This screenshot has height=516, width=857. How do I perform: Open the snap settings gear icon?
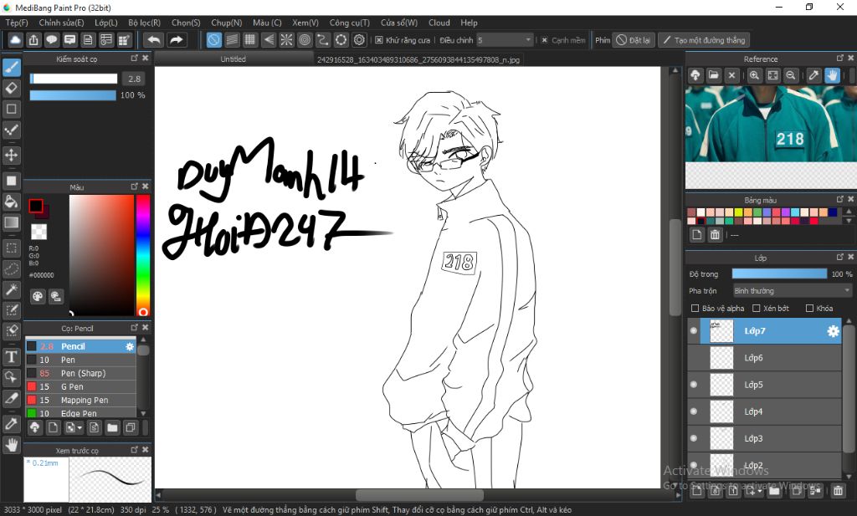359,40
